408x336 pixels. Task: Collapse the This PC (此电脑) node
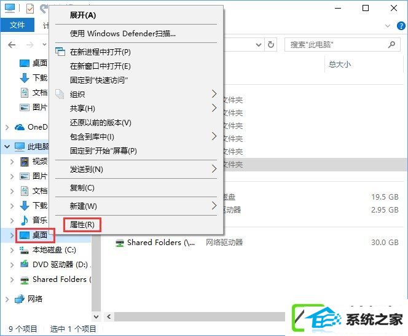7,147
